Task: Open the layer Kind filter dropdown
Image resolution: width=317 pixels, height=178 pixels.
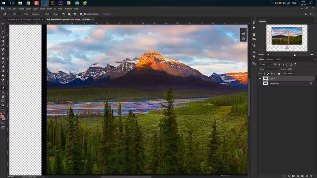Action: coord(265,64)
